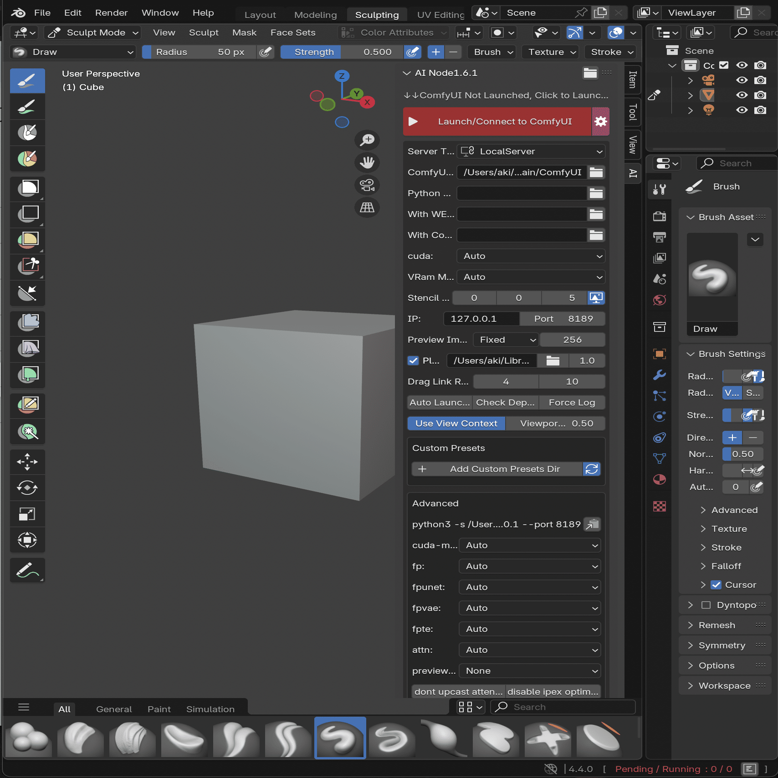Viewport: 778px width, 778px height.
Task: Expand the Symmetry panel
Action: 723,645
